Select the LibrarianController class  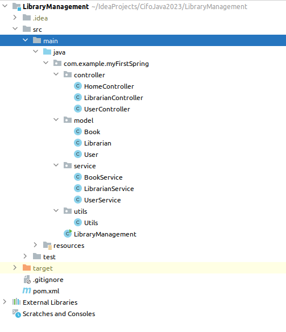pyautogui.click(x=114, y=98)
